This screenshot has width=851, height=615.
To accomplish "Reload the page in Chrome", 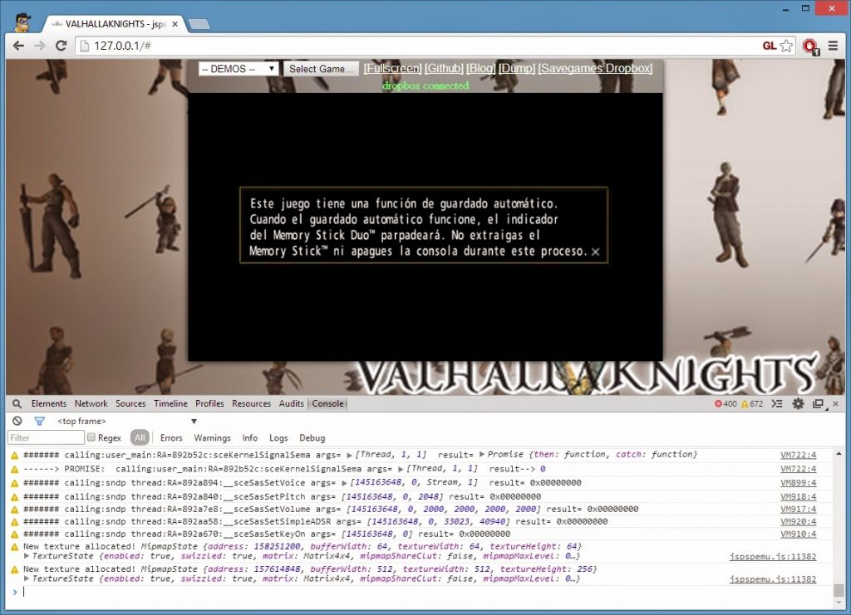I will tap(61, 46).
